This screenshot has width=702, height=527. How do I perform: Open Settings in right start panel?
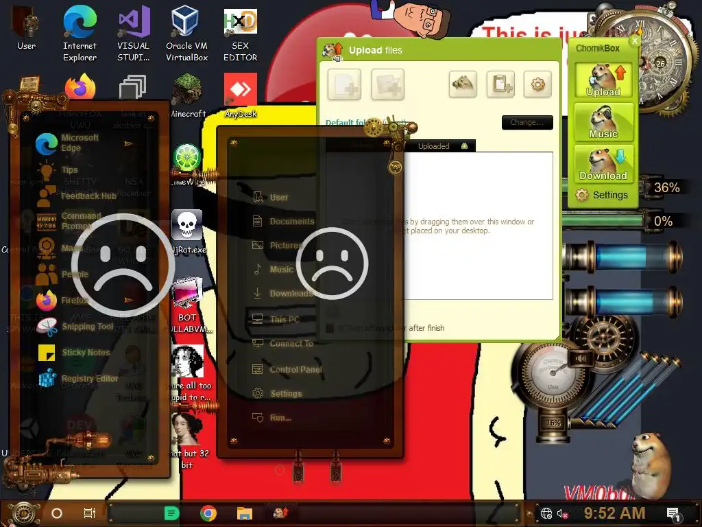[x=277, y=393]
